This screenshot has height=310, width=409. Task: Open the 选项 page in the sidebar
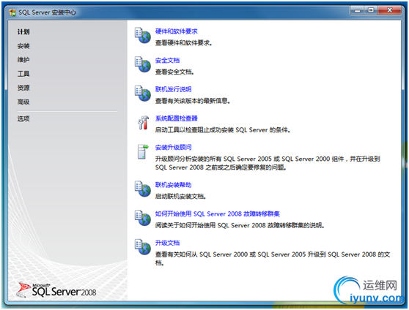click(23, 119)
